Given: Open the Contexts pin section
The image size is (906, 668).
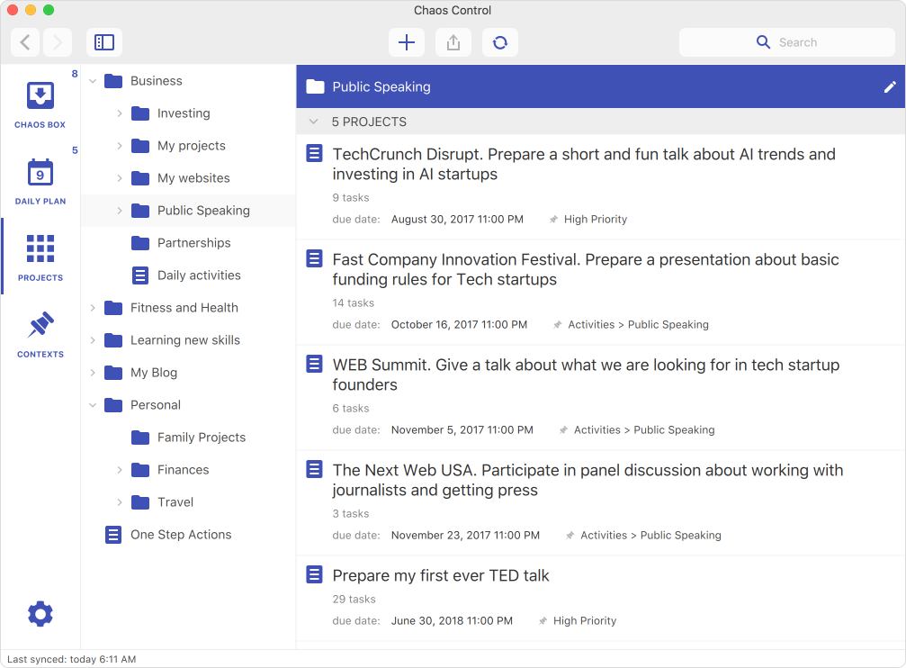Looking at the screenshot, I should (40, 334).
